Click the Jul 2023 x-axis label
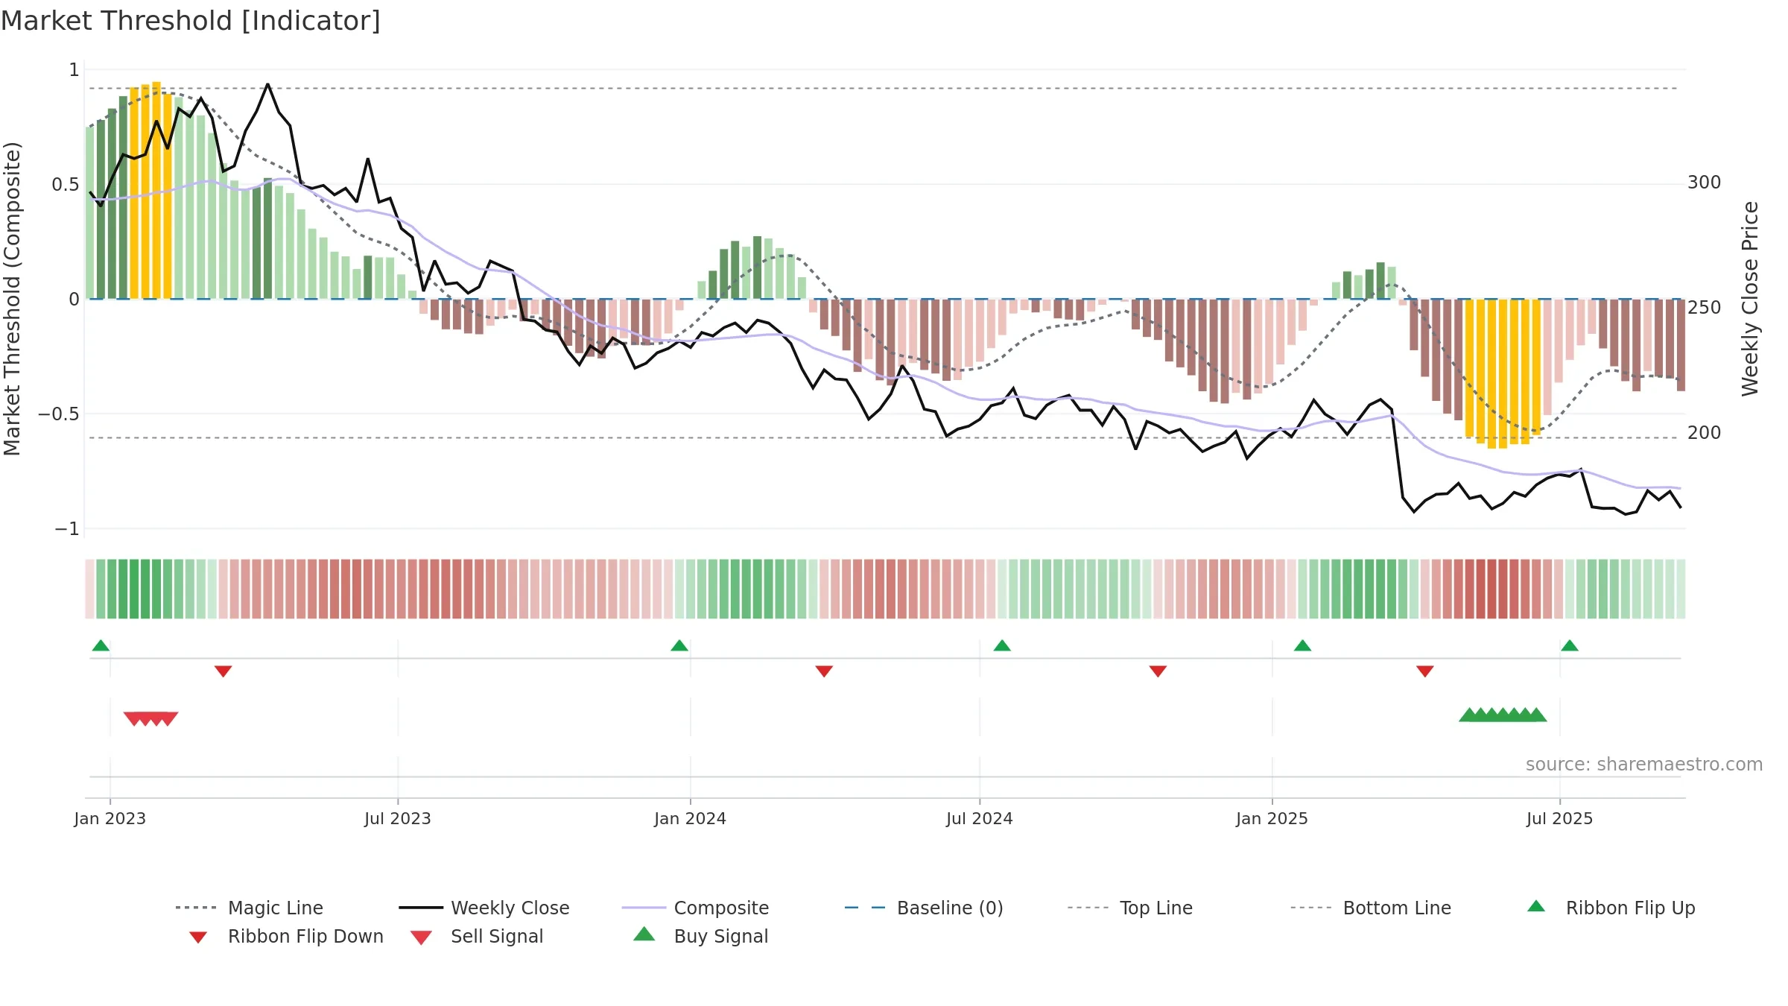The width and height of the screenshot is (1788, 1006). (397, 818)
